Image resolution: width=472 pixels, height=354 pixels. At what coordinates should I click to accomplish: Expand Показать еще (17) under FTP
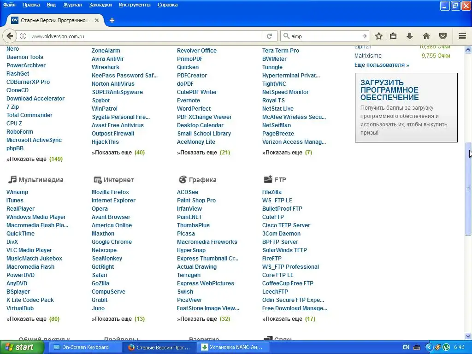[x=289, y=319]
